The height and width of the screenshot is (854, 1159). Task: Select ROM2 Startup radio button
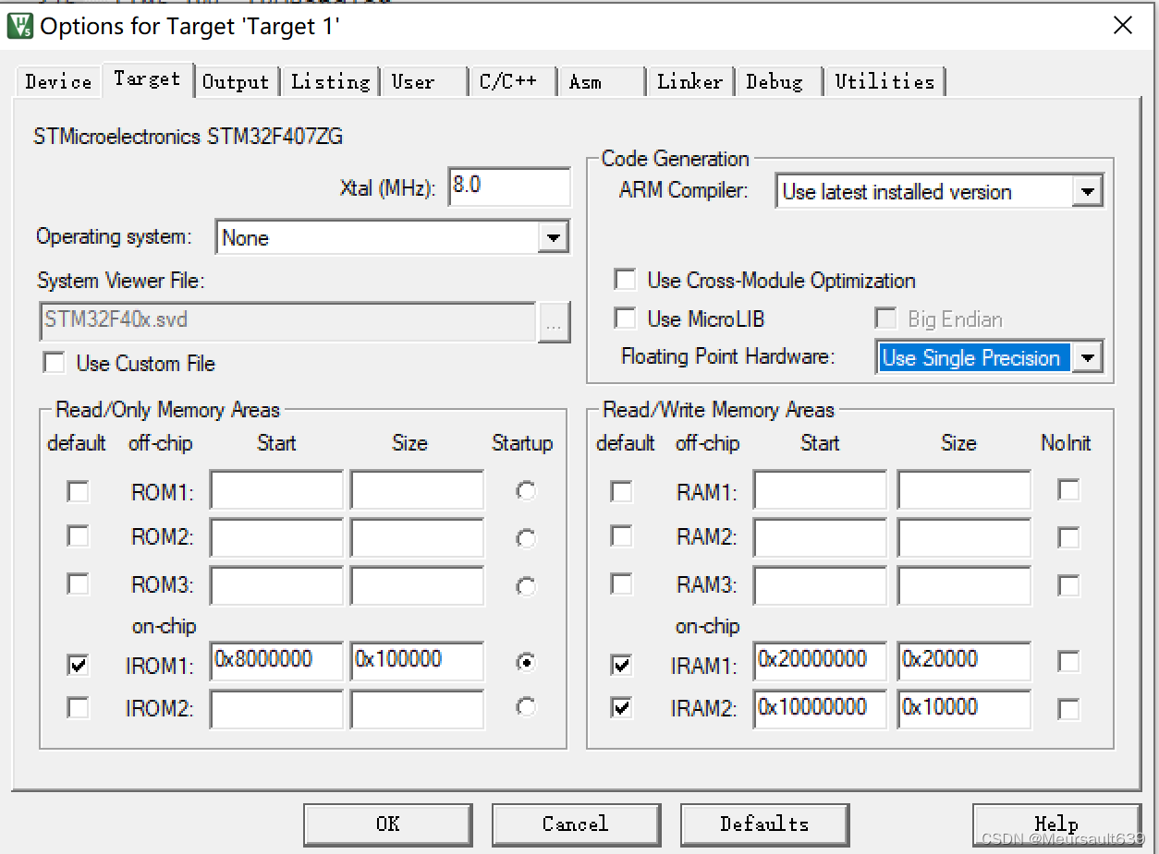(x=526, y=538)
